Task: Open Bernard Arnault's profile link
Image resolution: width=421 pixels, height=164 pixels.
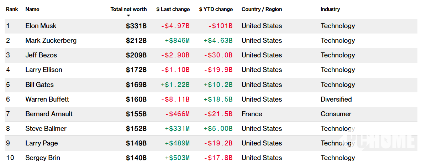Action: coord(49,114)
